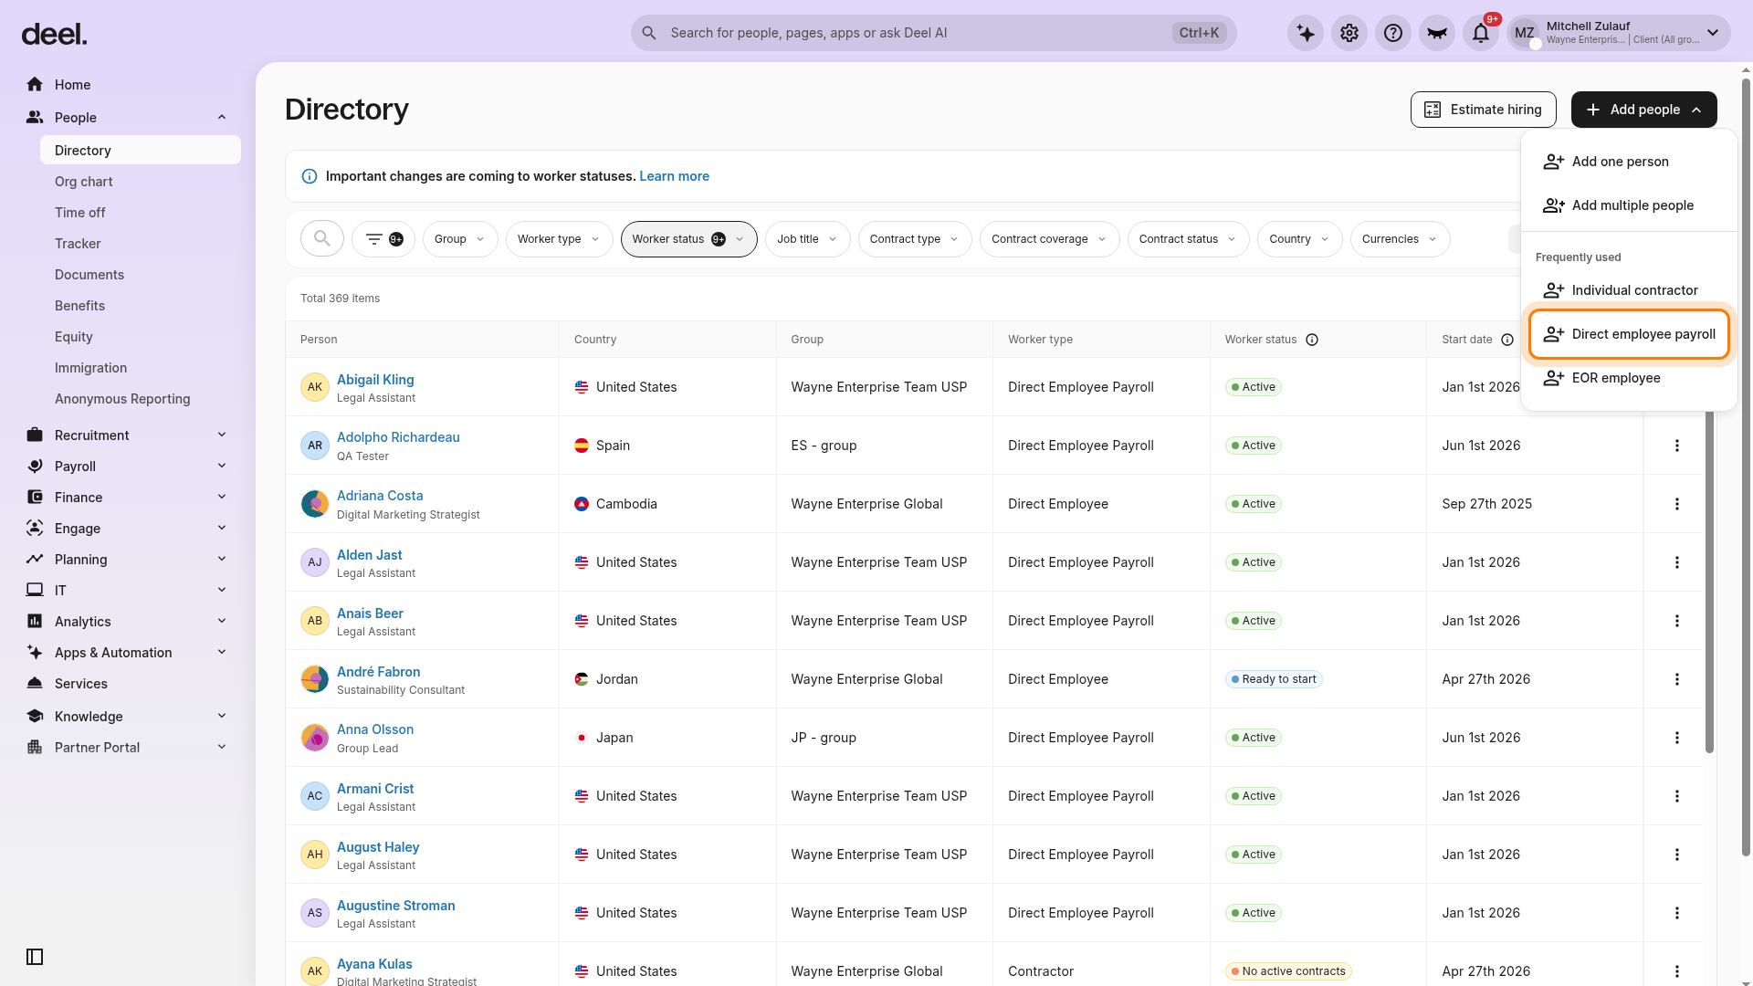
Task: Open Abigail Kling's profile link
Action: (x=375, y=380)
